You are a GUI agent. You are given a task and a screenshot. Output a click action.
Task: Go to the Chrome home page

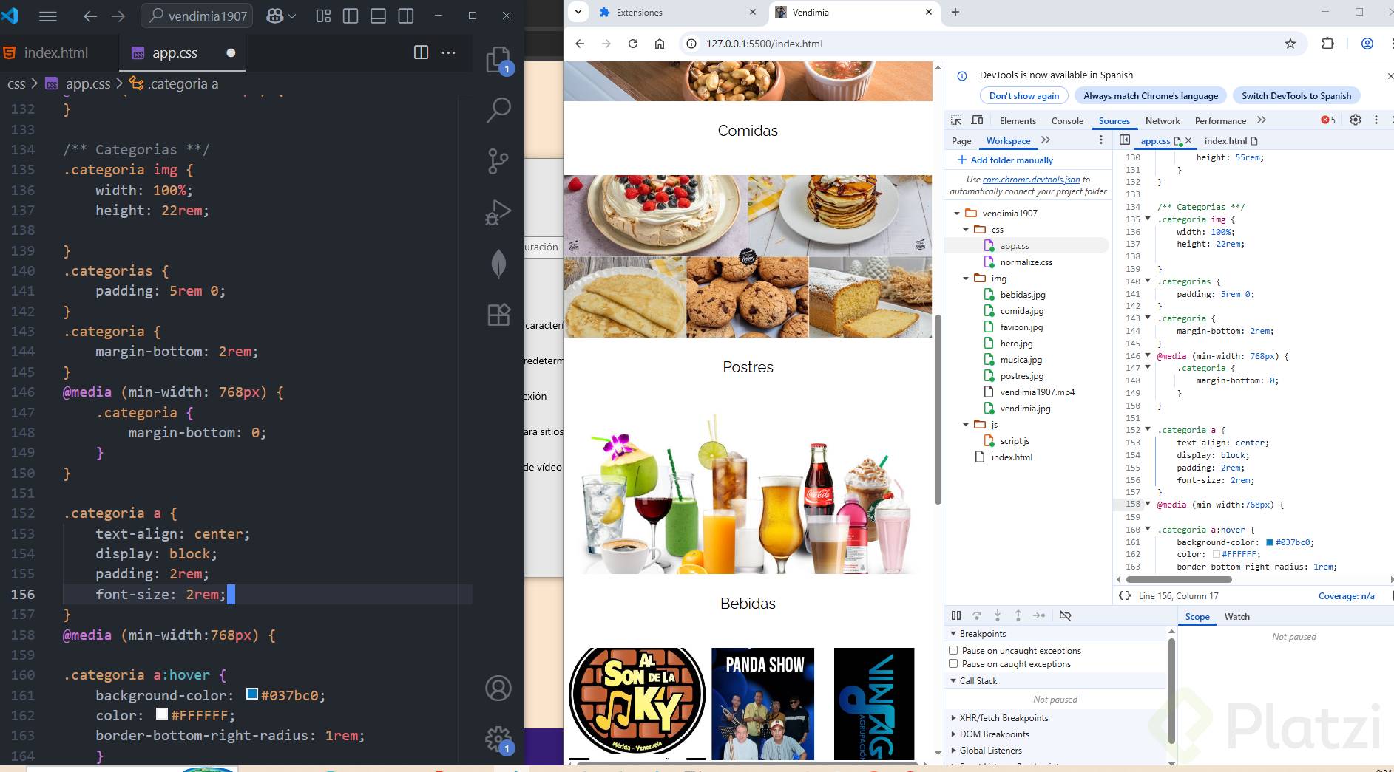click(x=660, y=44)
